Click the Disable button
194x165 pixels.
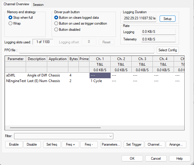(x=32, y=144)
